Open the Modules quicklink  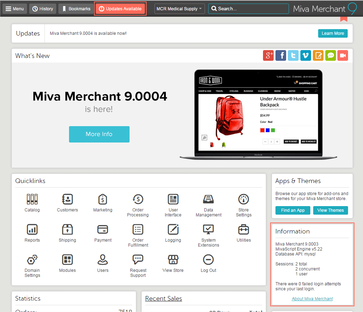(67, 263)
